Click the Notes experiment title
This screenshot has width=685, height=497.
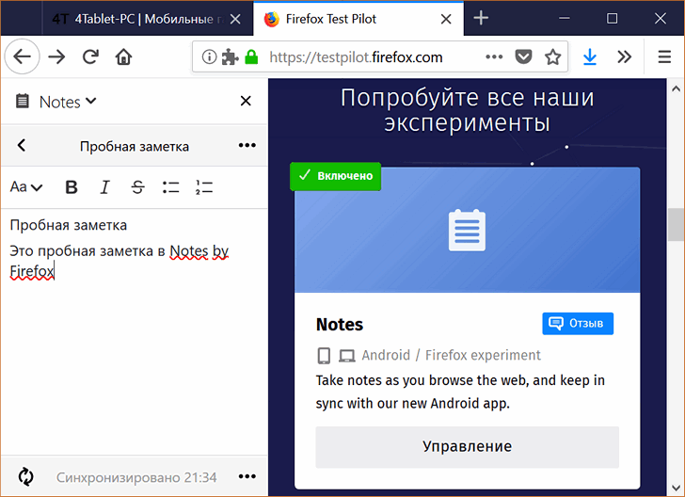340,325
